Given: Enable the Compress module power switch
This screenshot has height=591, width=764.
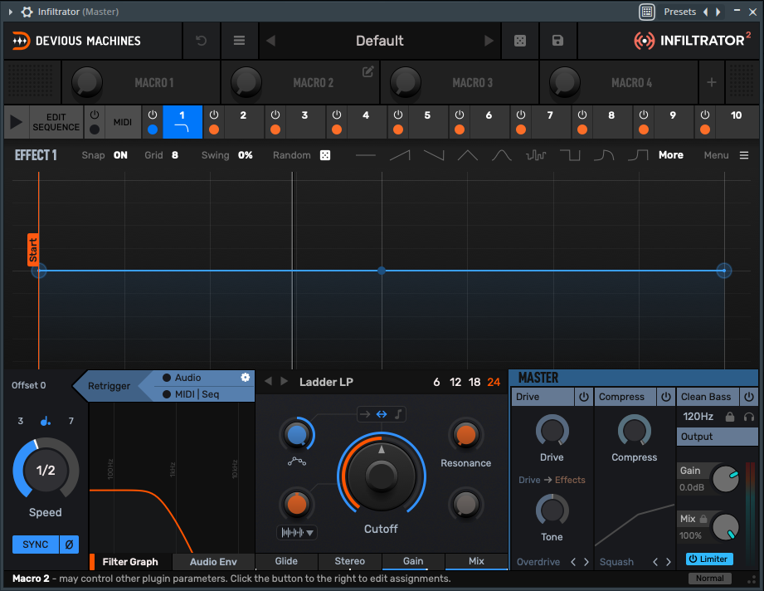Looking at the screenshot, I should point(666,397).
